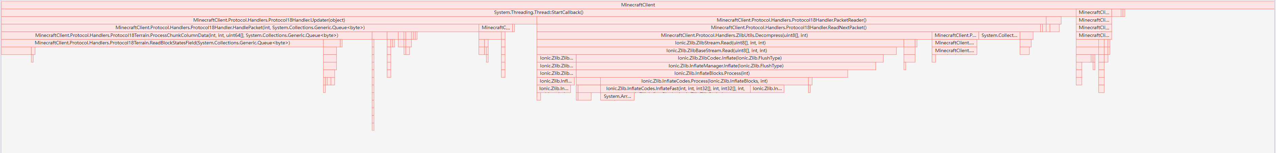This screenshot has width=1276, height=153.
Task: Click the MinecraftCli... frame beside StartCallback
Action: 1094,12
